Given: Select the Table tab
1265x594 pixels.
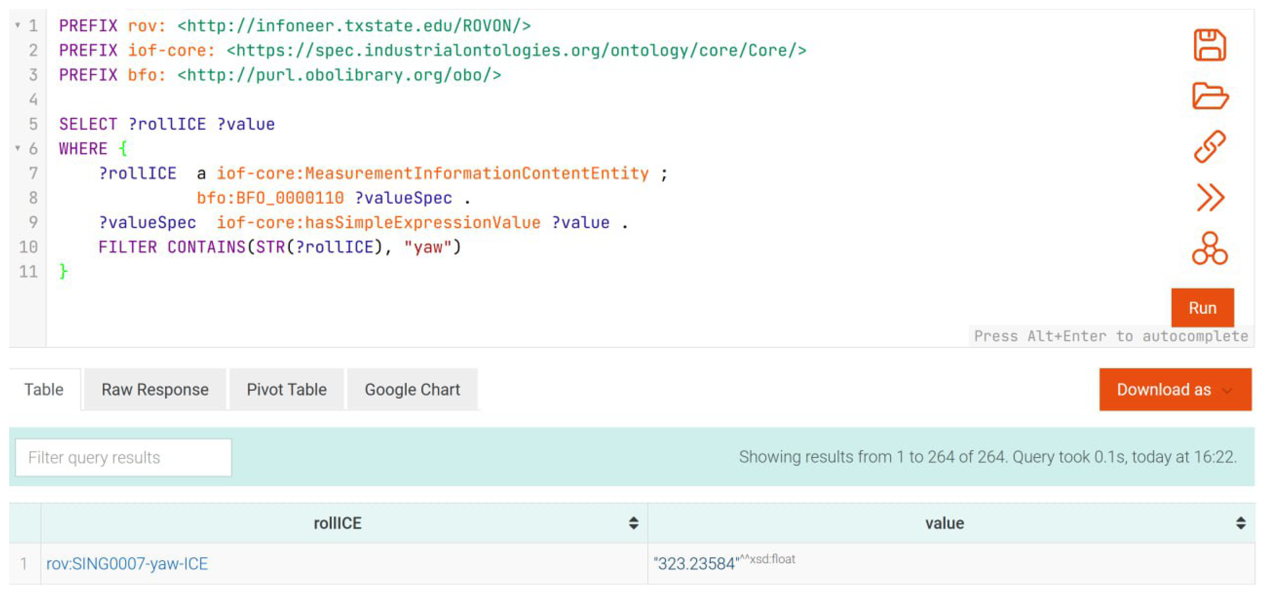Looking at the screenshot, I should 44,389.
